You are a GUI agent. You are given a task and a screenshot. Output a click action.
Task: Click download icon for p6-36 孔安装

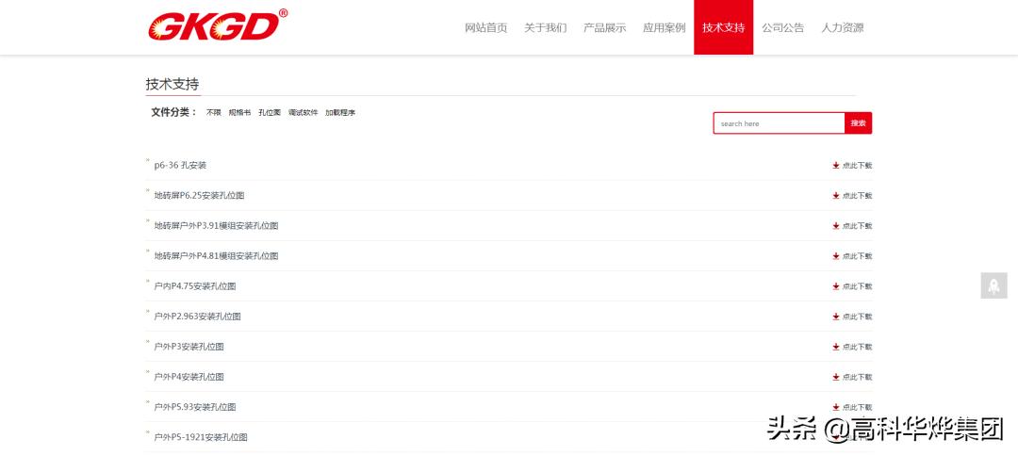tap(835, 166)
